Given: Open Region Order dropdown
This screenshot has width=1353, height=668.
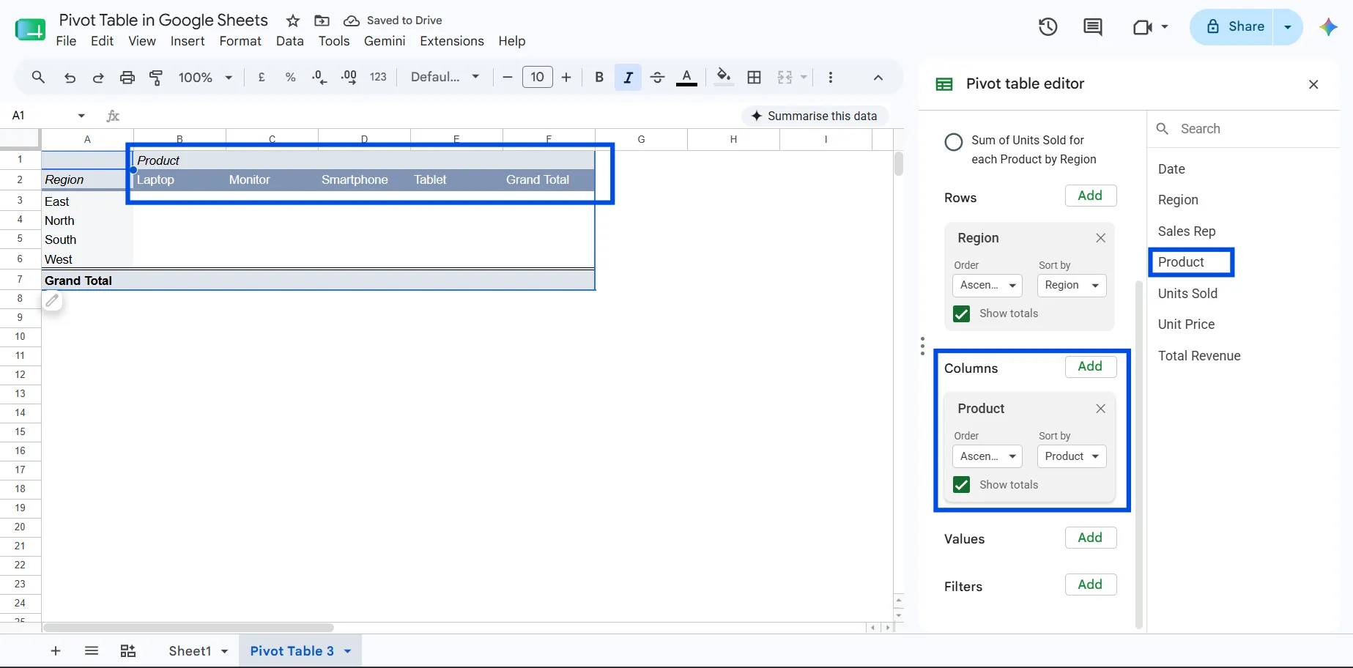Looking at the screenshot, I should [x=987, y=285].
